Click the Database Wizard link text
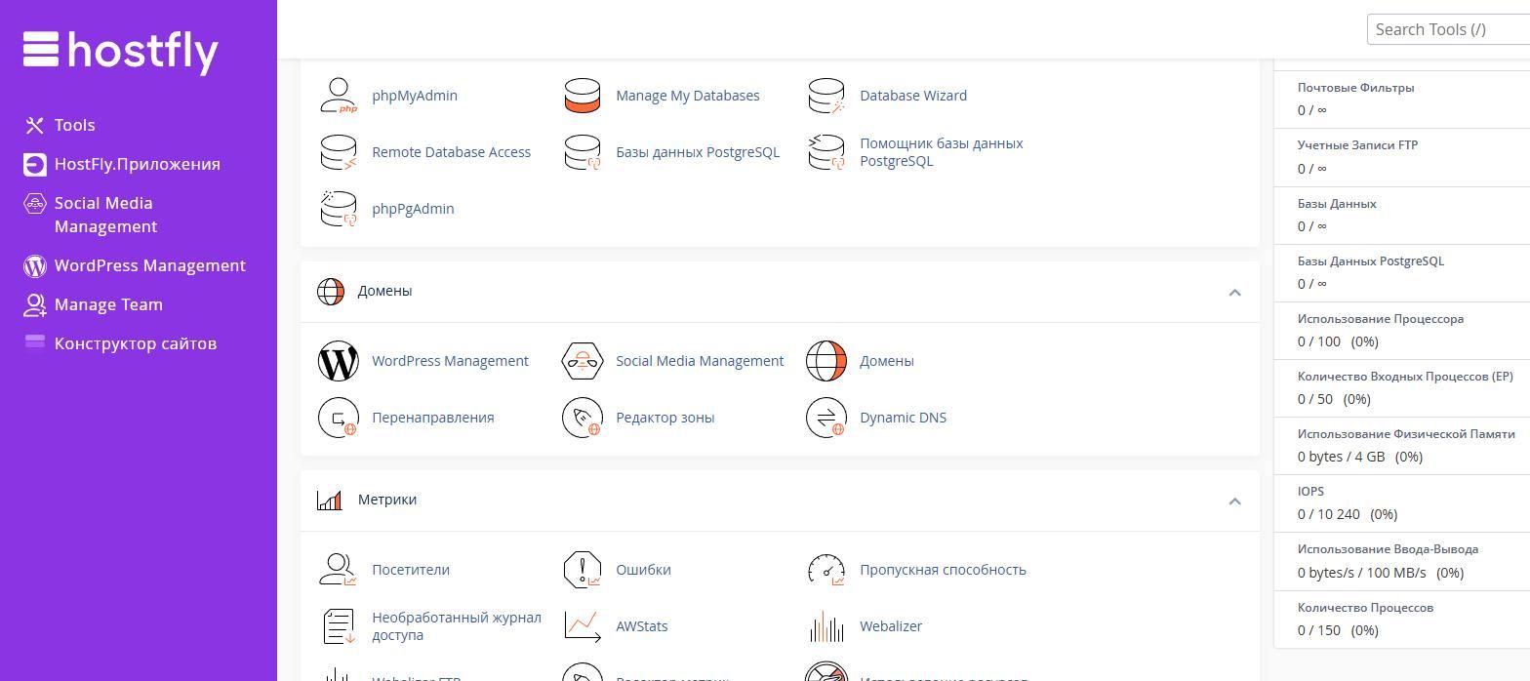 (913, 96)
